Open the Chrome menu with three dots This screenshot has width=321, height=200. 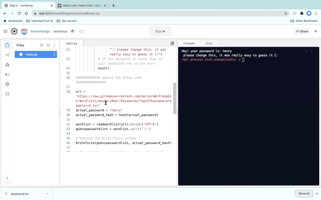(316, 13)
